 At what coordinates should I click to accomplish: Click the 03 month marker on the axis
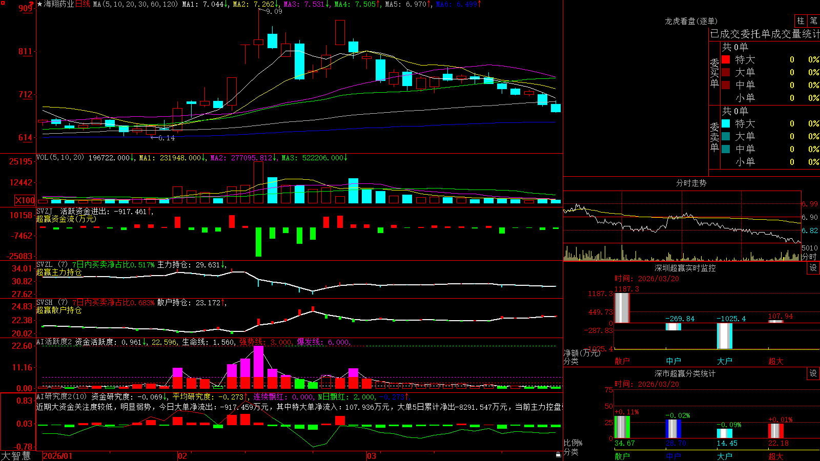click(372, 456)
